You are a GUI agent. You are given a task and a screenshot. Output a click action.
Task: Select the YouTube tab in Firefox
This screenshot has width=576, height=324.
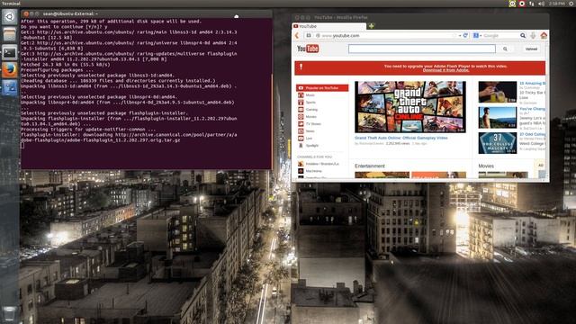pos(329,26)
